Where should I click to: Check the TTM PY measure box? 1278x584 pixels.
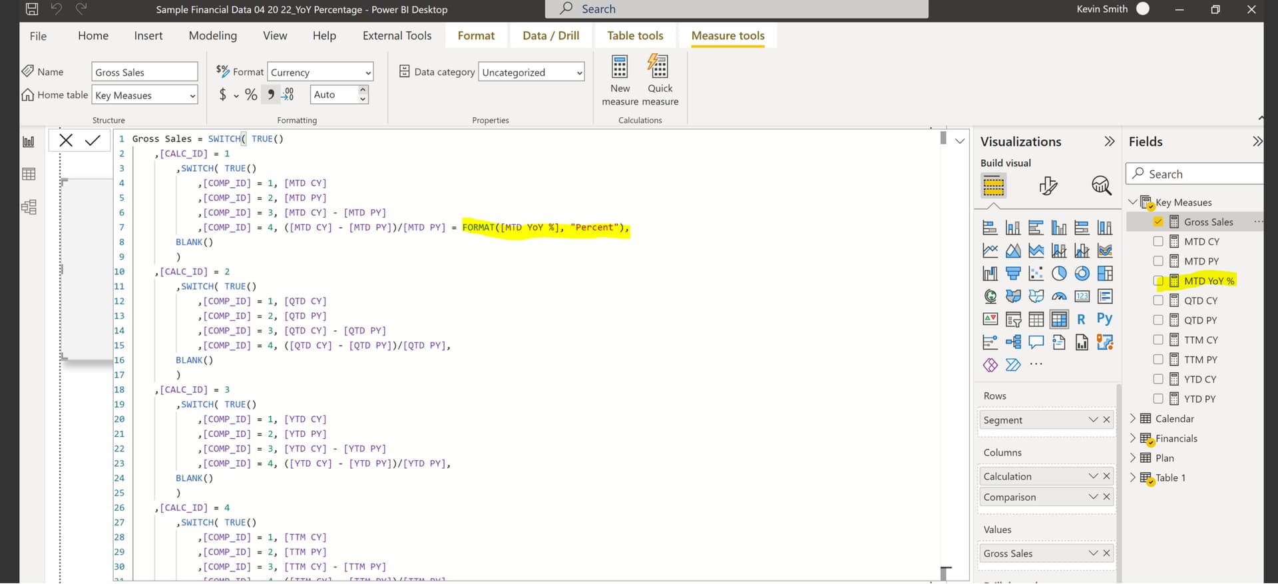1158,359
